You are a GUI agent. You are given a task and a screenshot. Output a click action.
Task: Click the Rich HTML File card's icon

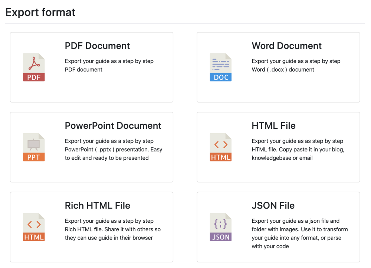pos(34,227)
